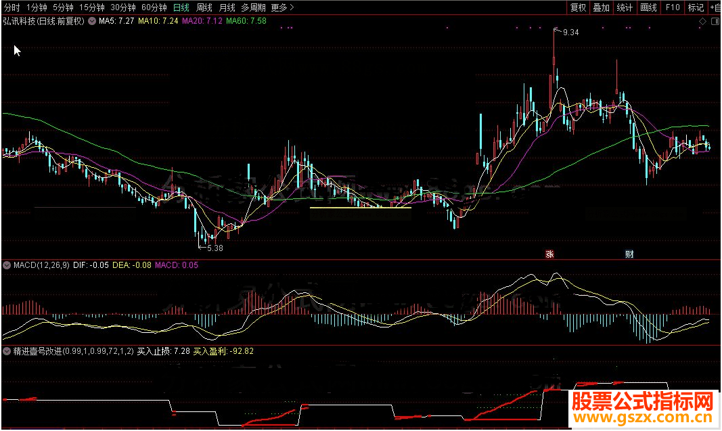
Task: Click the 买入盈利: -92.82 value
Action: (223, 351)
